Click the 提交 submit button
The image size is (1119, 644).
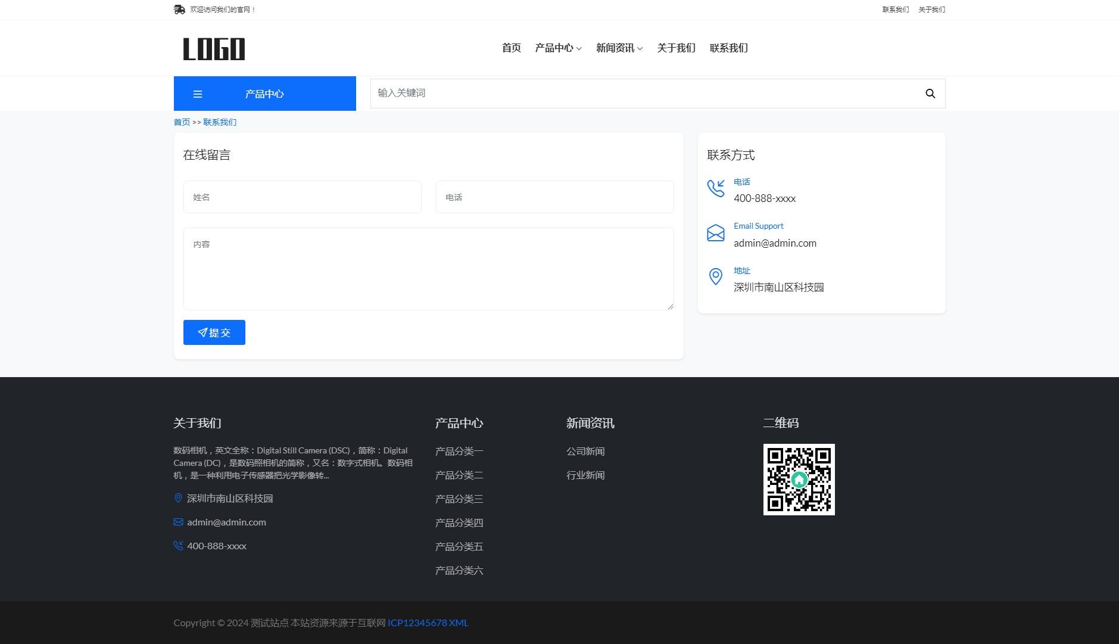pos(214,332)
